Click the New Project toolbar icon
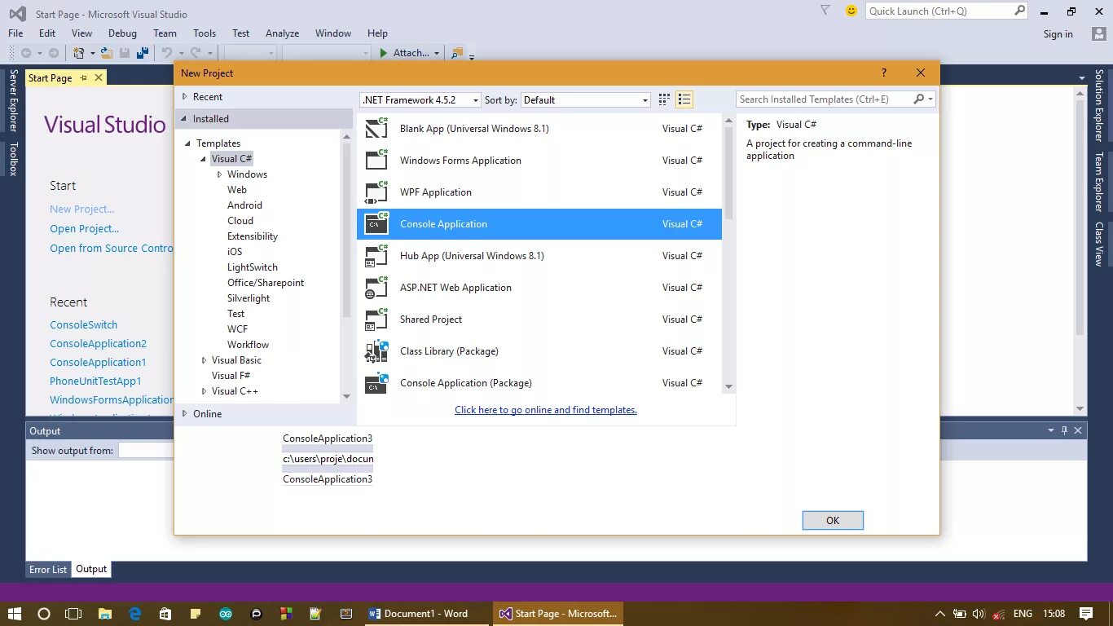The image size is (1113, 626). [x=79, y=53]
